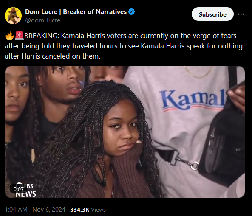The image size is (252, 216).
Task: Click the 1:04 AM timestamp
Action: 16,210
